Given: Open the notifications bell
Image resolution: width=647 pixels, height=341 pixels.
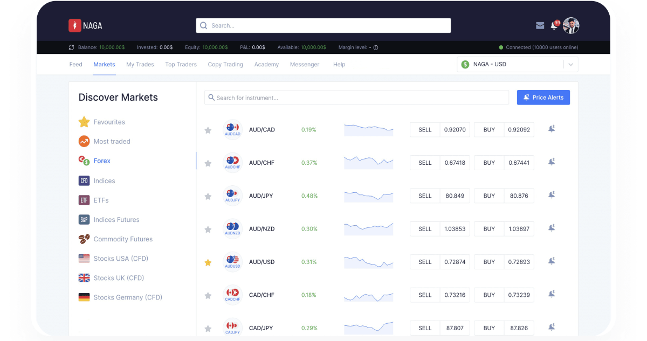Looking at the screenshot, I should [554, 25].
